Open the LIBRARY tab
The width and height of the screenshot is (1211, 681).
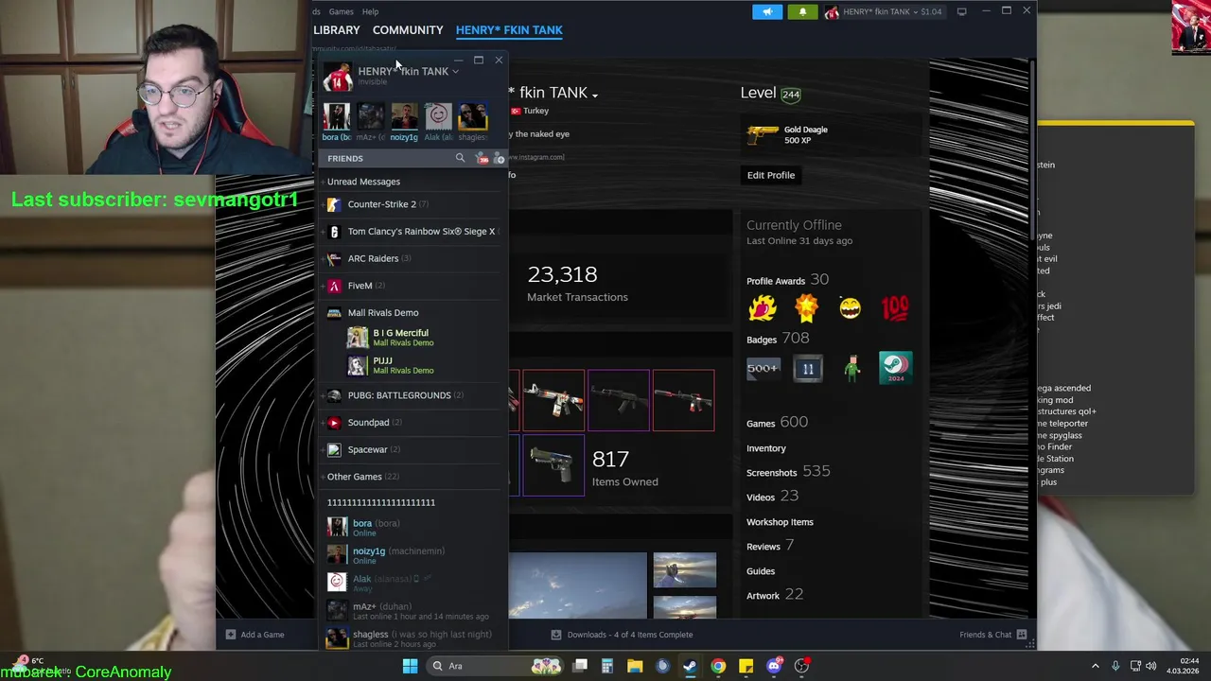click(x=337, y=30)
